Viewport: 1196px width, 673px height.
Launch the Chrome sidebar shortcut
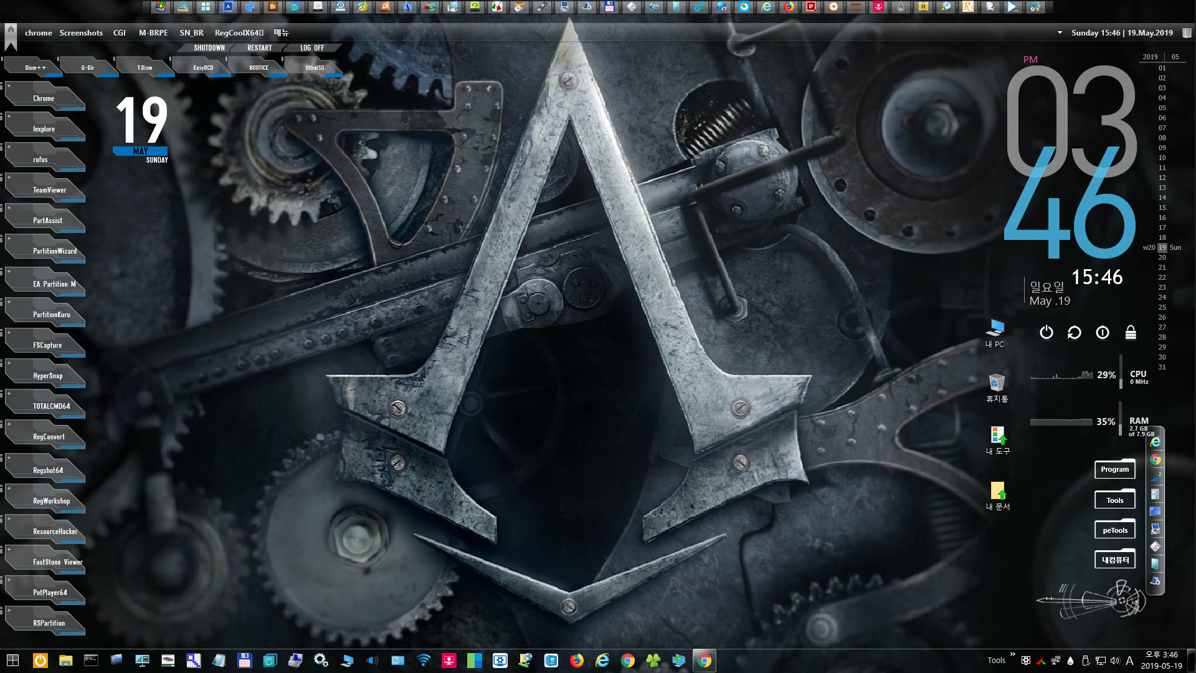[x=44, y=97]
